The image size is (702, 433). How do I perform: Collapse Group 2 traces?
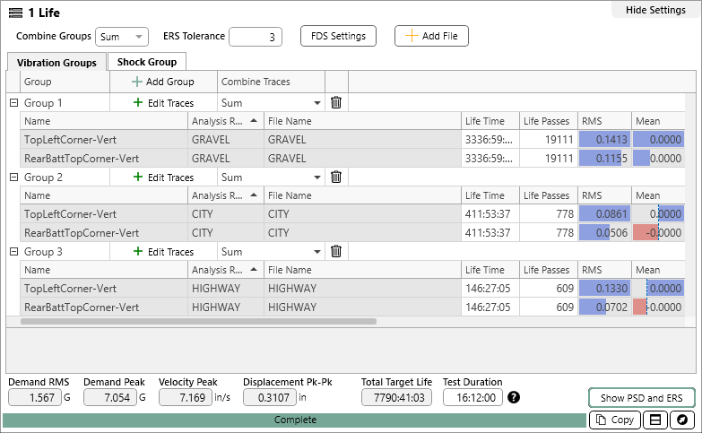[13, 178]
